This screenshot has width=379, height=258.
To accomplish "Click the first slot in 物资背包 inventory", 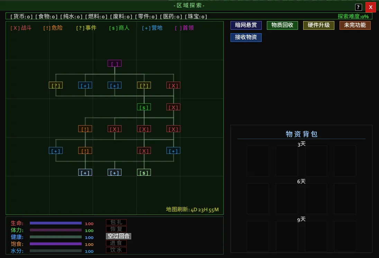I will 258,161.
